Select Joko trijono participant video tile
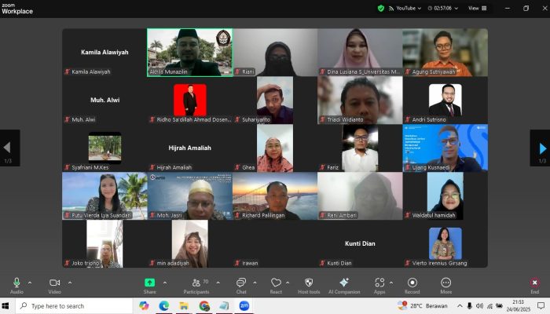550x314 pixels. click(104, 243)
